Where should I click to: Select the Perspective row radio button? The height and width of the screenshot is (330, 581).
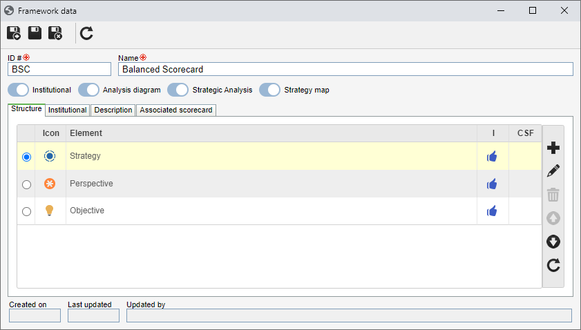[x=26, y=184]
